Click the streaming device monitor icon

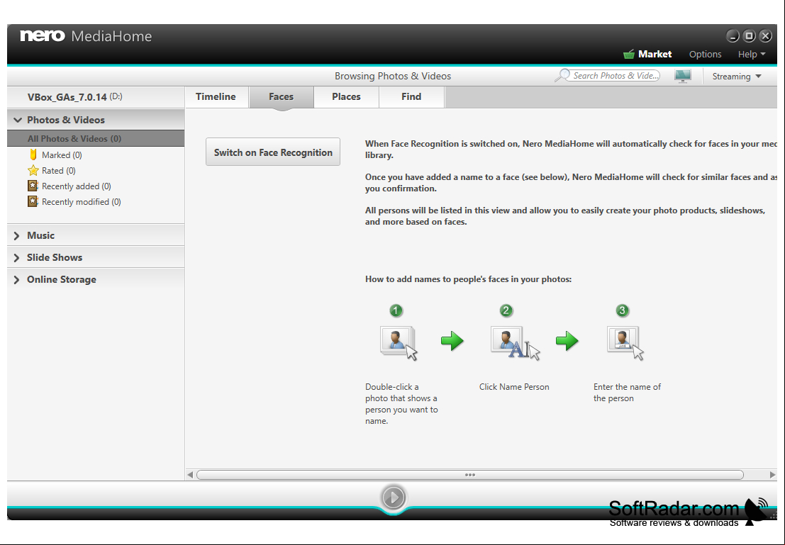[x=682, y=76]
